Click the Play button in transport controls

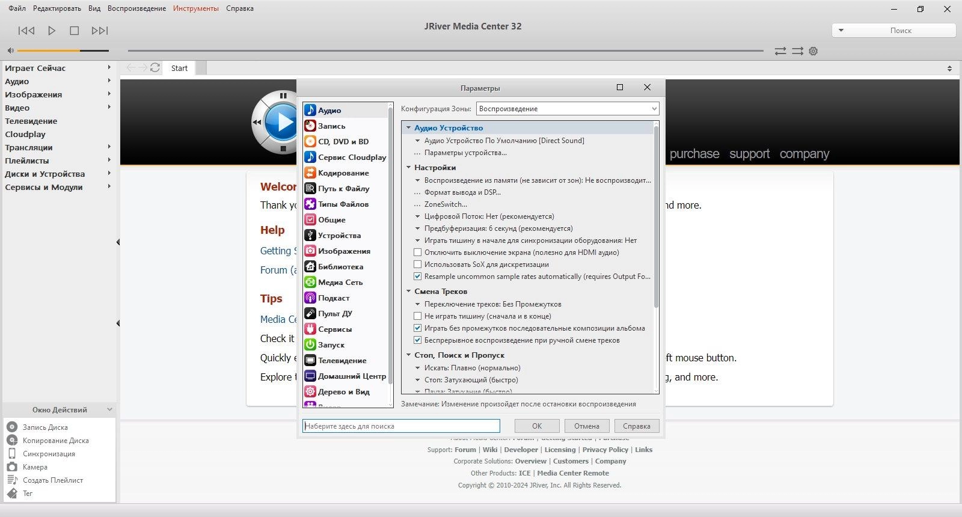(52, 31)
